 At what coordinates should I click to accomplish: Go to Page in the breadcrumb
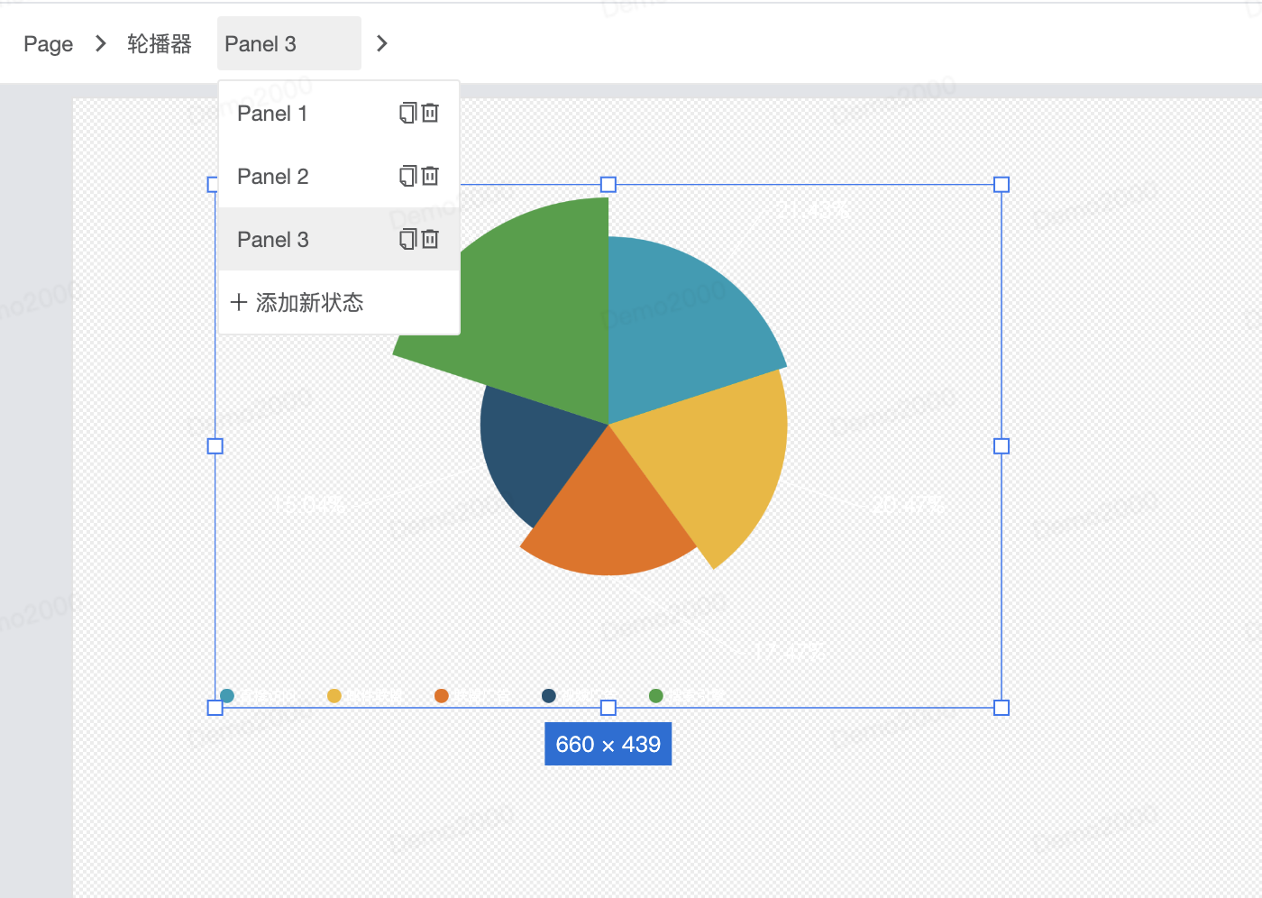(48, 44)
